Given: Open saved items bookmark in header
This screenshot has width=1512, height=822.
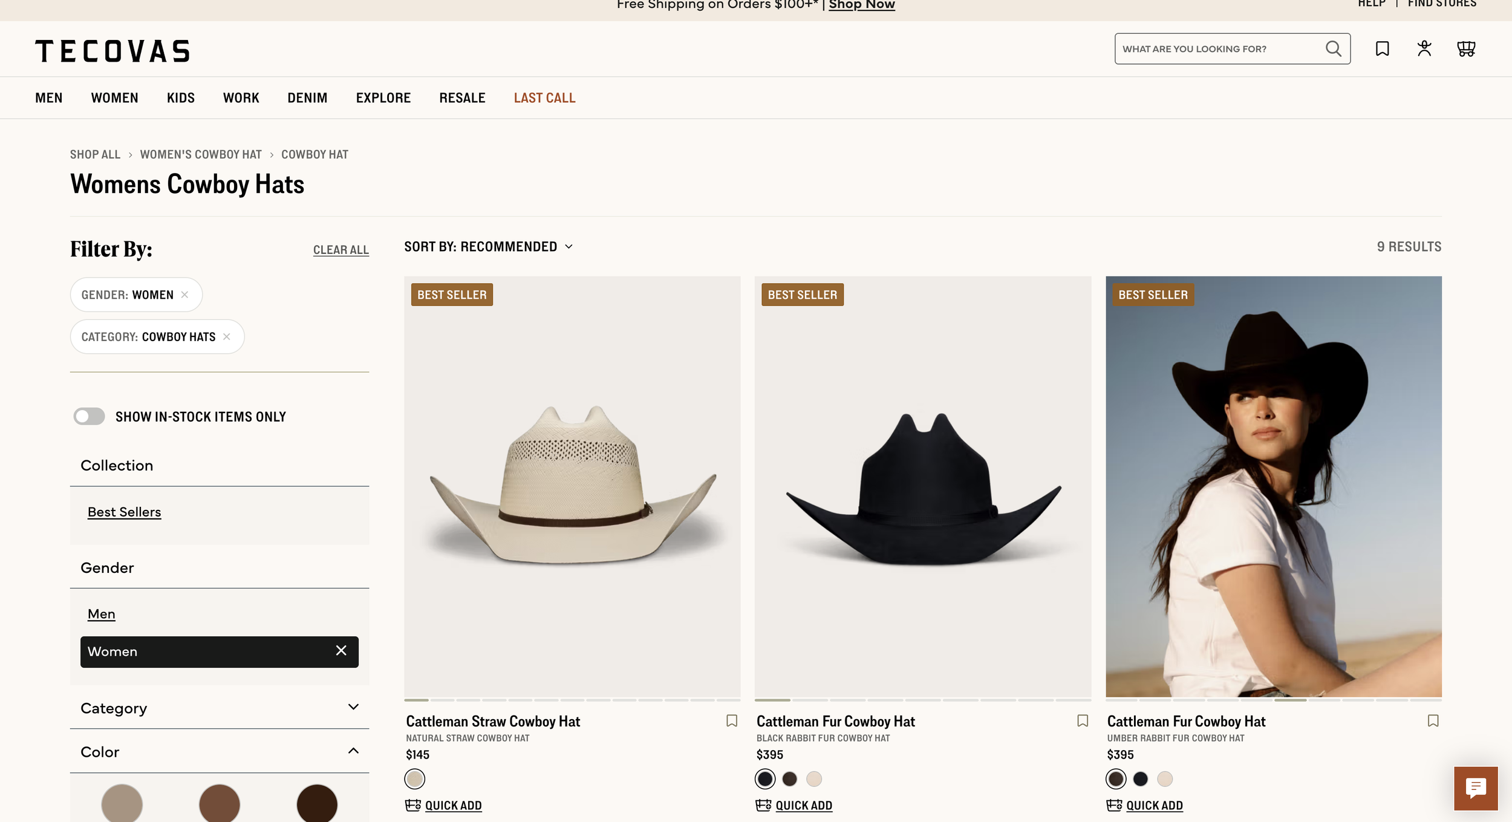Looking at the screenshot, I should point(1382,48).
